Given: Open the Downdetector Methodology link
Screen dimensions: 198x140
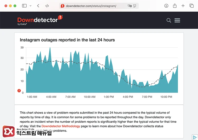Looking at the screenshot, I should (61, 126).
